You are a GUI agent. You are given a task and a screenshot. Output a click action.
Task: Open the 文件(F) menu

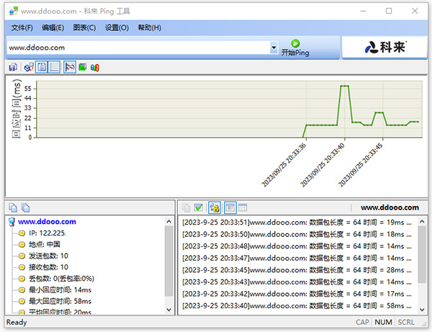click(x=22, y=28)
